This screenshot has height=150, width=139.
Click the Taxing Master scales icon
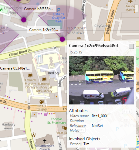(x=130, y=2)
